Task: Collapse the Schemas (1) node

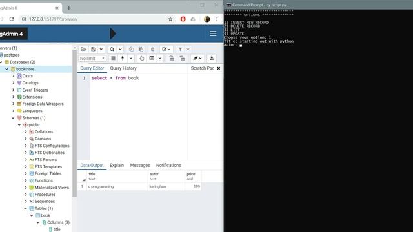Action: click(13, 118)
